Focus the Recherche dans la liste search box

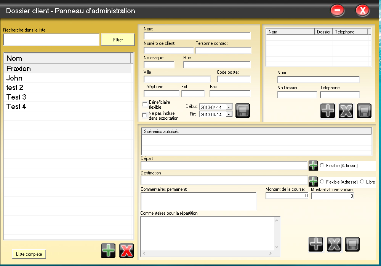[x=51, y=40]
